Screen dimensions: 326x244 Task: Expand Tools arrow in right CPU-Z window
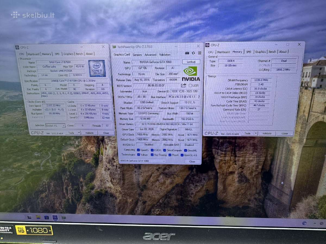[255, 133]
